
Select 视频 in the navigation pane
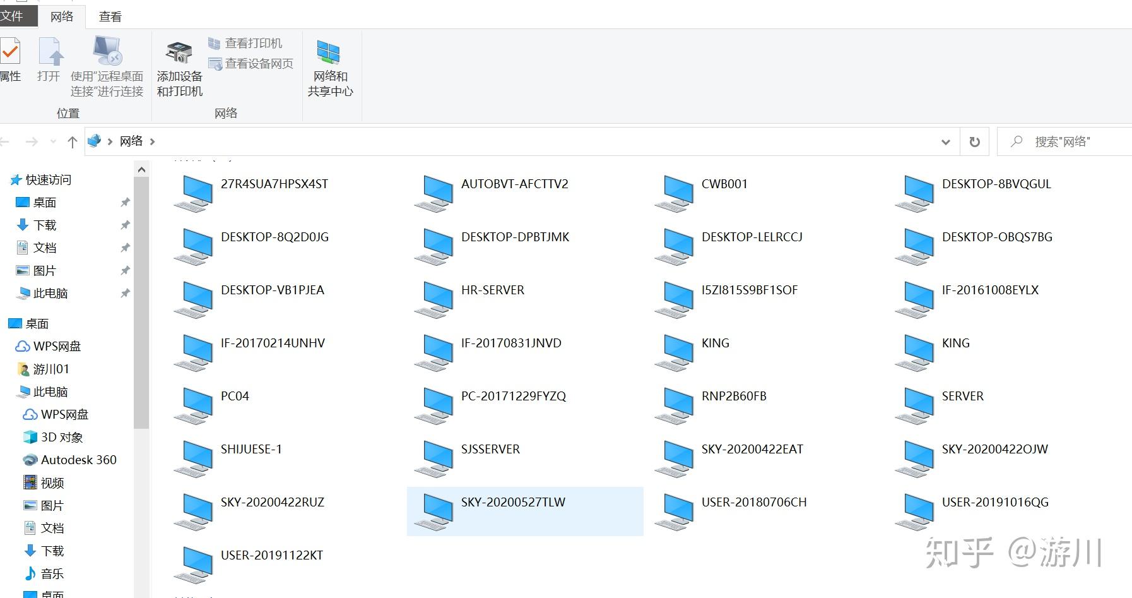click(x=44, y=483)
